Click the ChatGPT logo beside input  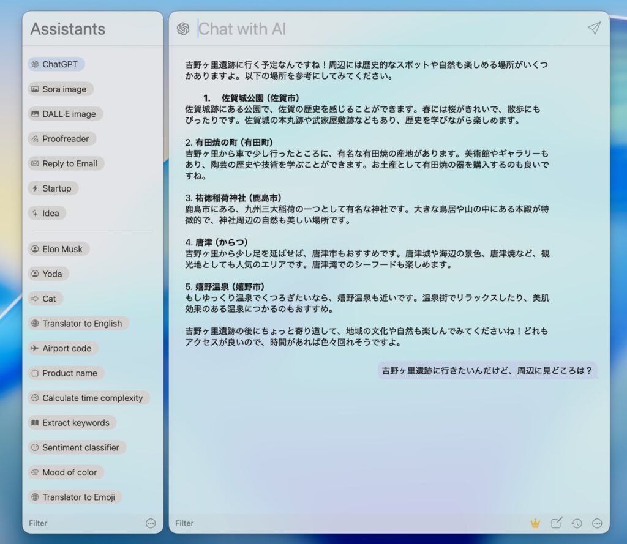183,29
